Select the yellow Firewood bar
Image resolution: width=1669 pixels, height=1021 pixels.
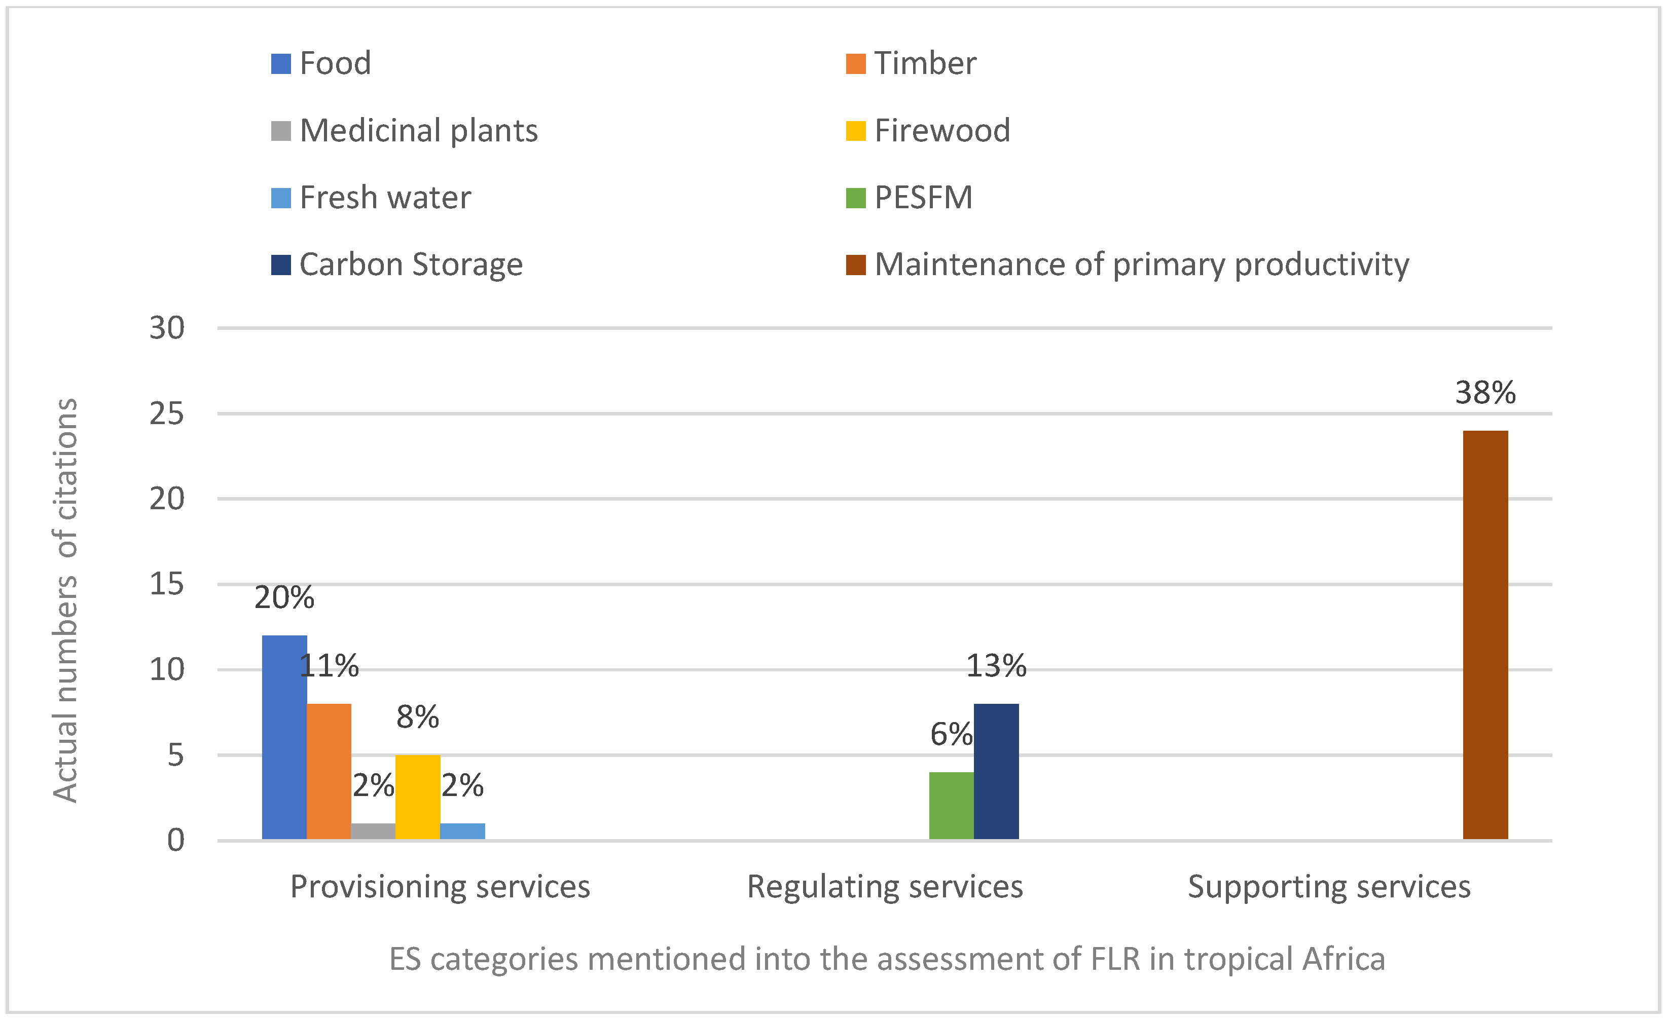pyautogui.click(x=418, y=798)
